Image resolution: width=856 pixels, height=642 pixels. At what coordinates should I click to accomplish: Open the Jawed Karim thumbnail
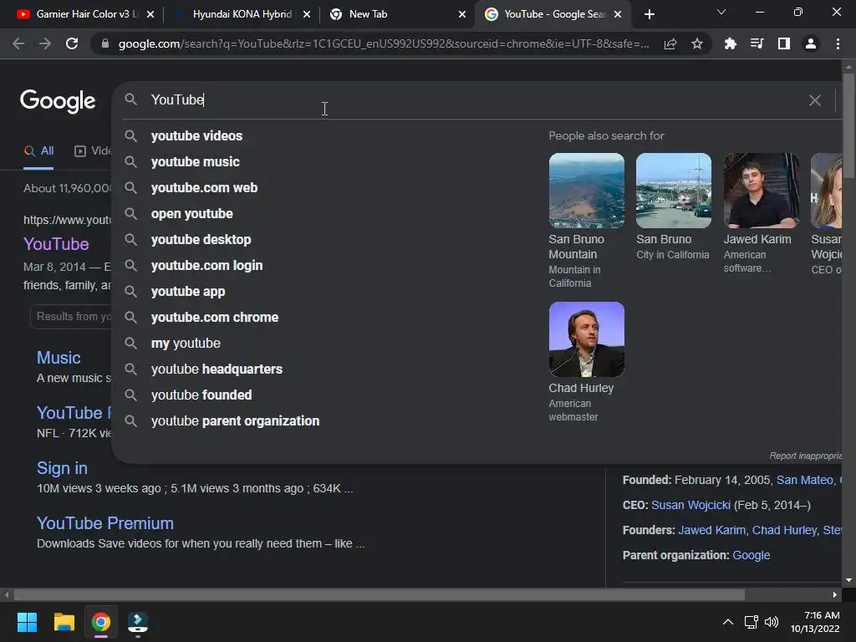tap(761, 191)
